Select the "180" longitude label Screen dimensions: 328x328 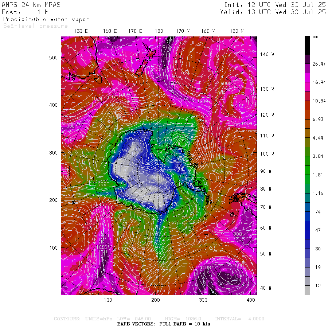[159, 31]
